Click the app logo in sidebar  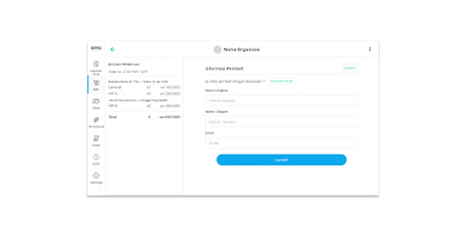[x=96, y=48]
